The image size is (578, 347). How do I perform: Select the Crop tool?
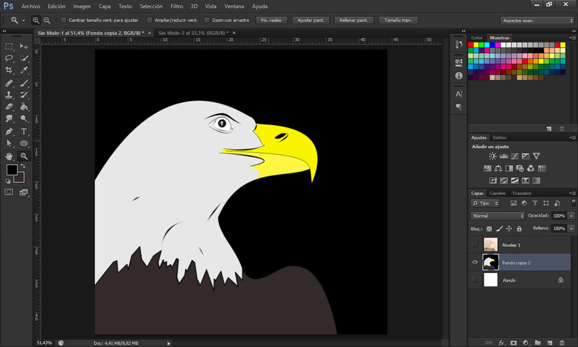pyautogui.click(x=9, y=70)
